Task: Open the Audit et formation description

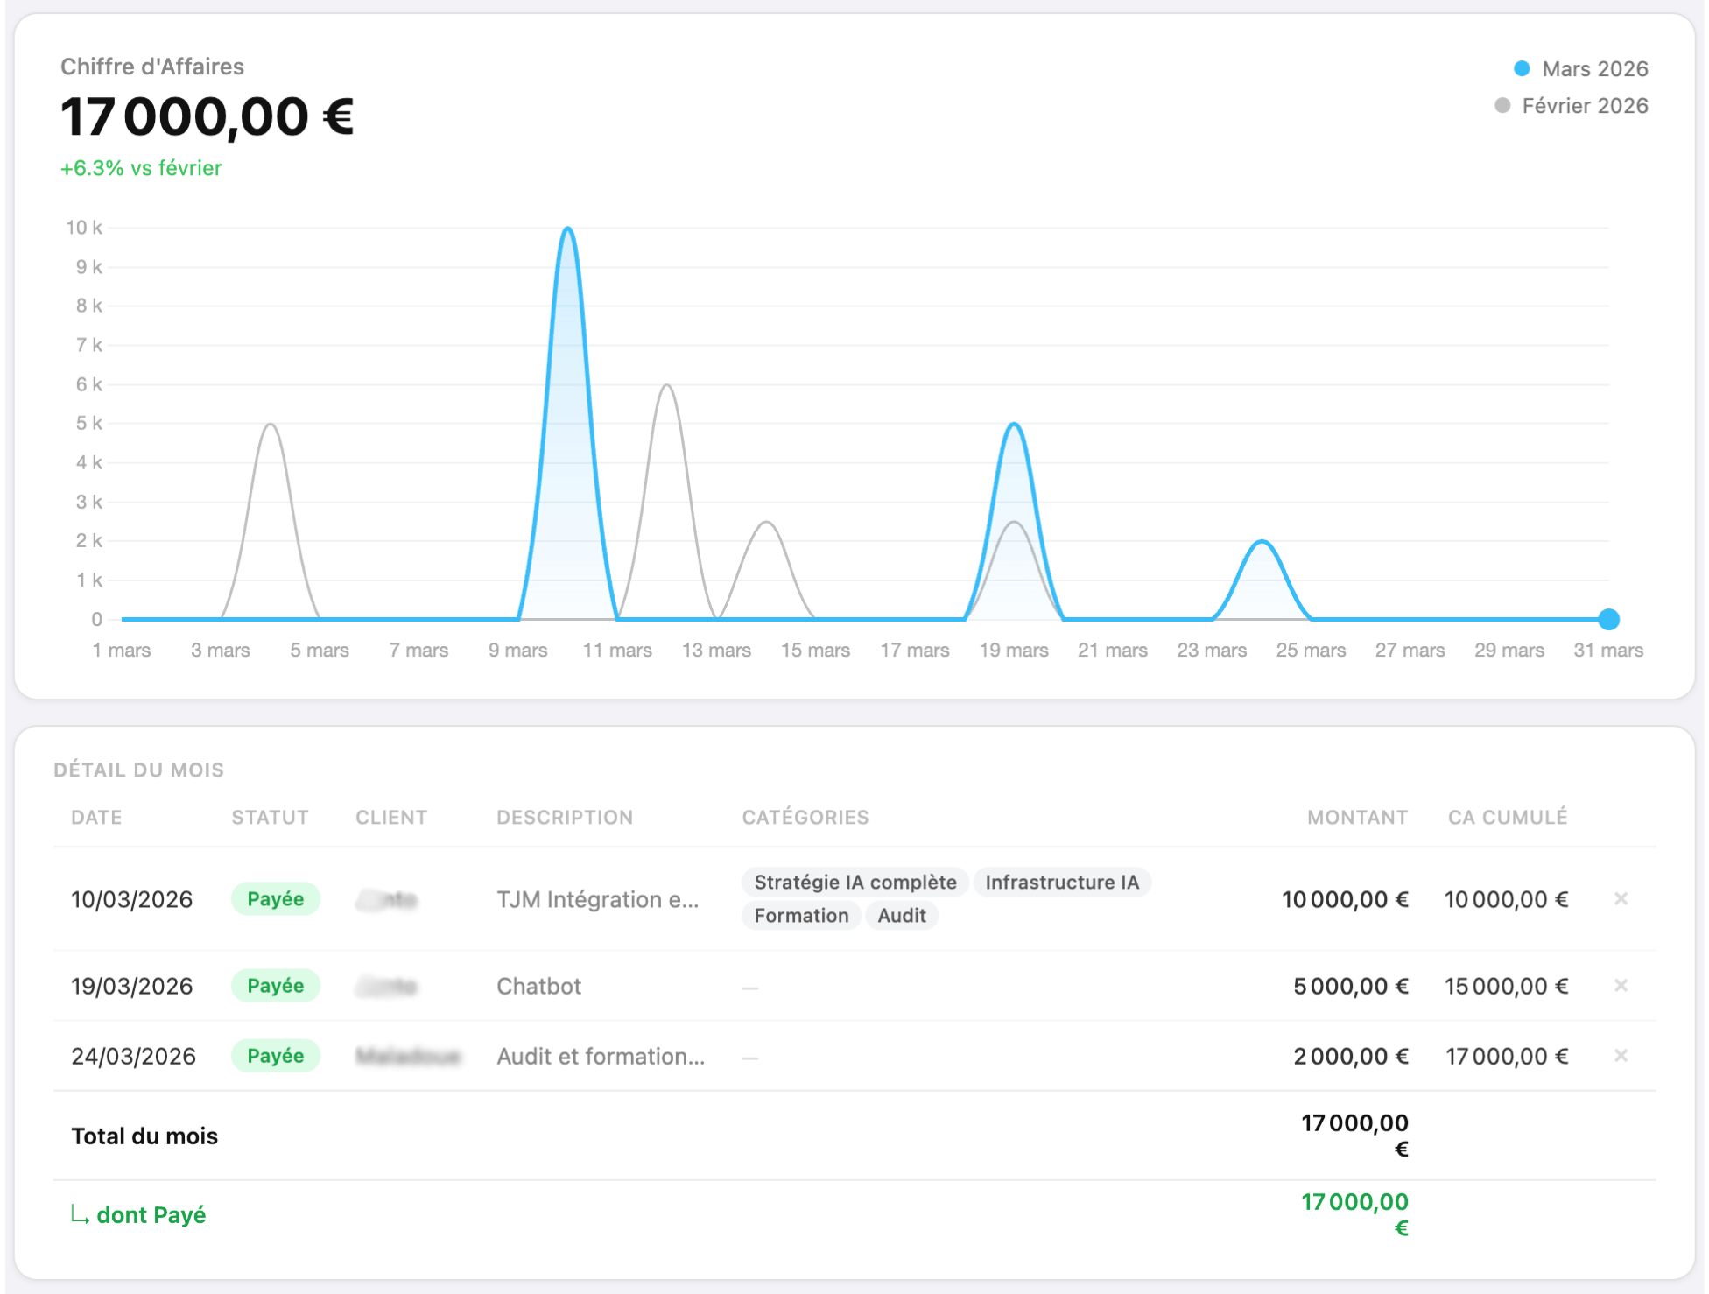Action: 600,1056
